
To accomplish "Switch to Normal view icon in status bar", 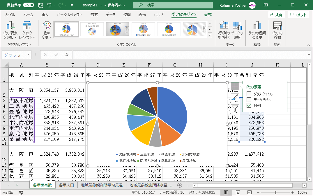I will point(226,193).
